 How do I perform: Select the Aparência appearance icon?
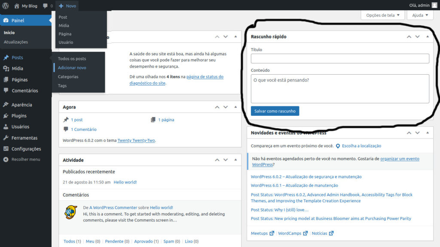coord(7,104)
